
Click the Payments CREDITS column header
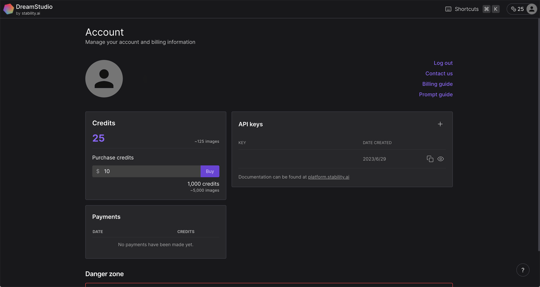coord(186,232)
